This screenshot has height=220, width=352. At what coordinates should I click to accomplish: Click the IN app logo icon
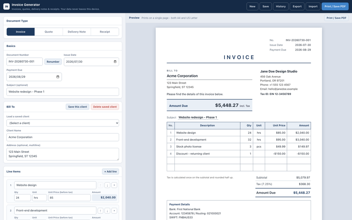(7, 6)
